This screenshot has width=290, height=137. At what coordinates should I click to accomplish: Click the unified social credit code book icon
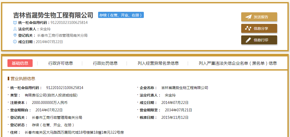point(15,23)
